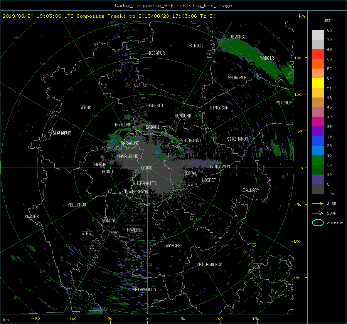This screenshot has height=324, width=347.
Task: Click the NARAGUND city label
Action: [130, 143]
